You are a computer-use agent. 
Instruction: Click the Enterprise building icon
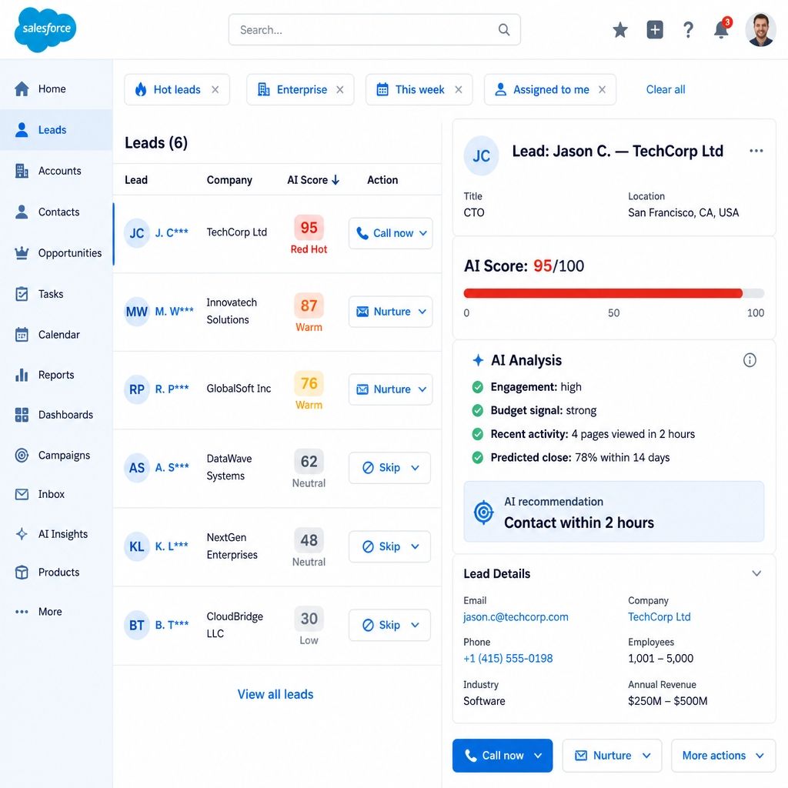(x=264, y=89)
